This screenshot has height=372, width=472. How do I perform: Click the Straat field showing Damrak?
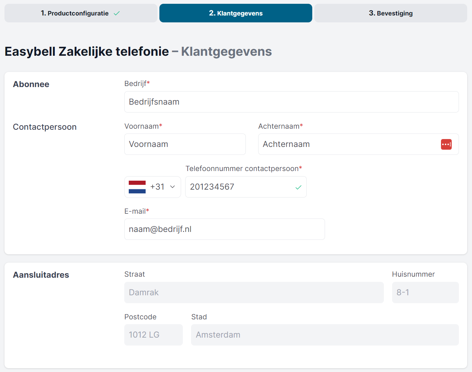click(x=254, y=293)
